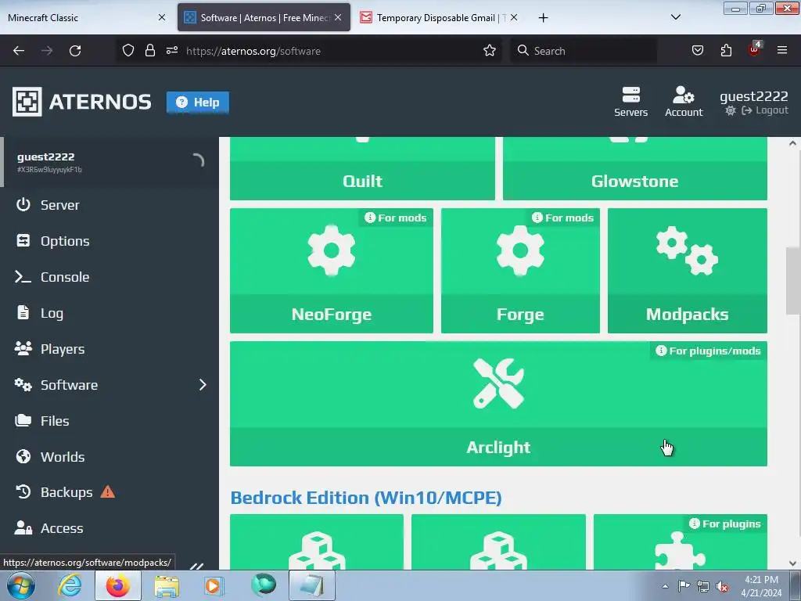
Task: Click the blue Help button
Action: coord(198,103)
